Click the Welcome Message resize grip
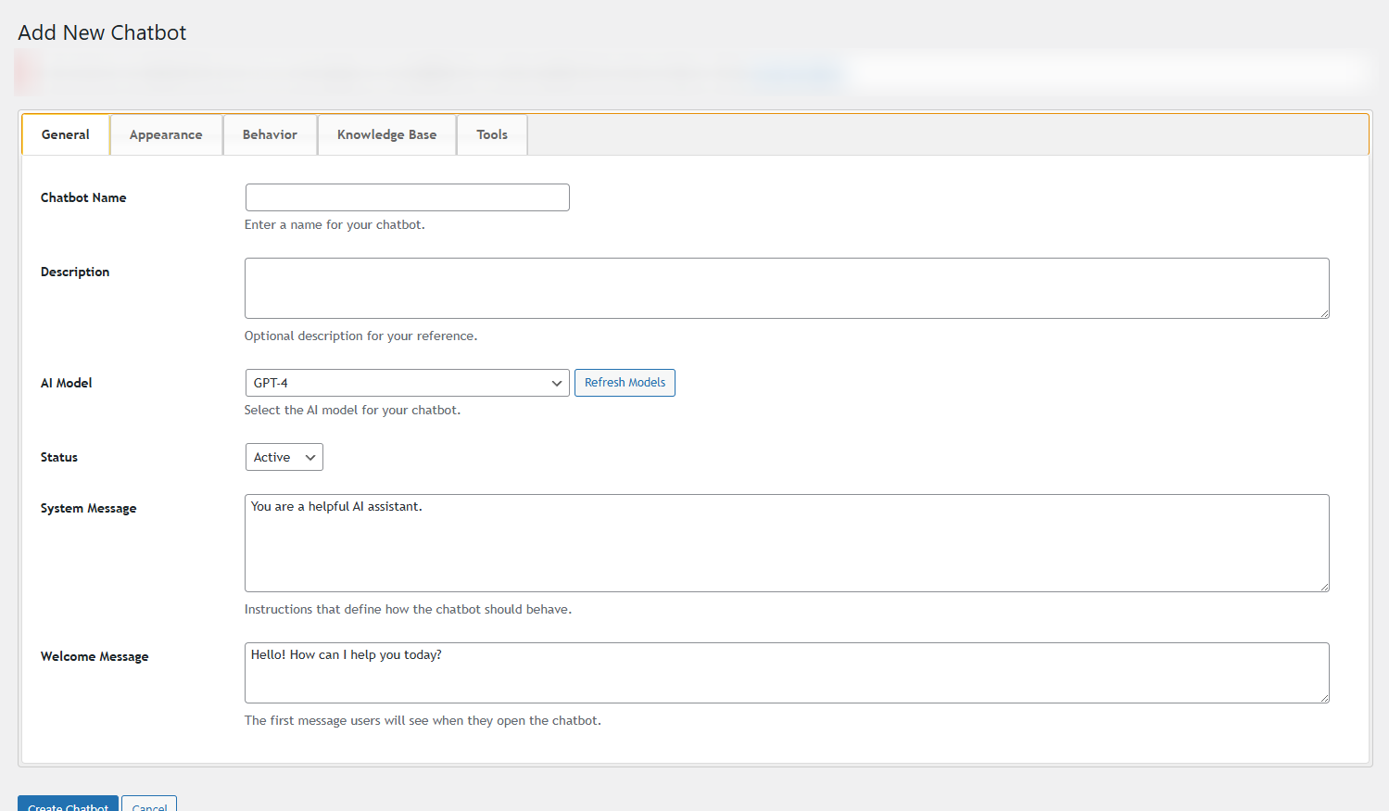The image size is (1389, 811). [1324, 698]
